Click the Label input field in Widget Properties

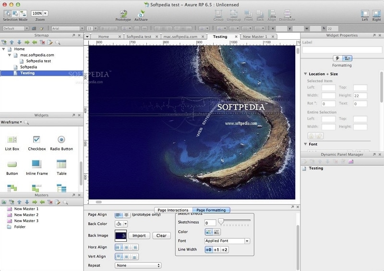[342, 50]
